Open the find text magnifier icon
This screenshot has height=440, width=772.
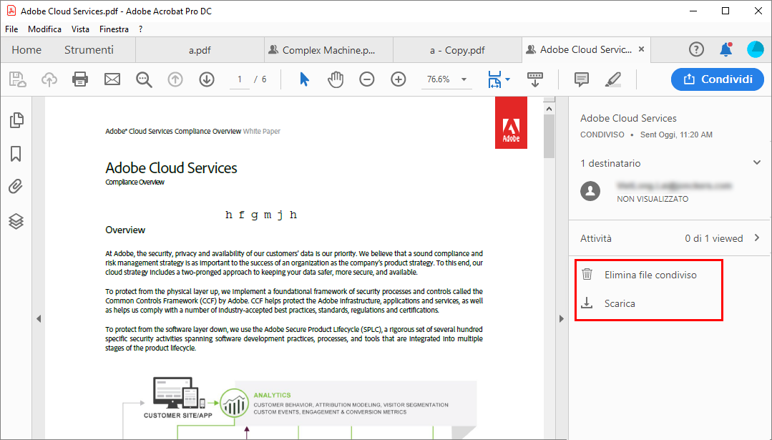click(144, 79)
